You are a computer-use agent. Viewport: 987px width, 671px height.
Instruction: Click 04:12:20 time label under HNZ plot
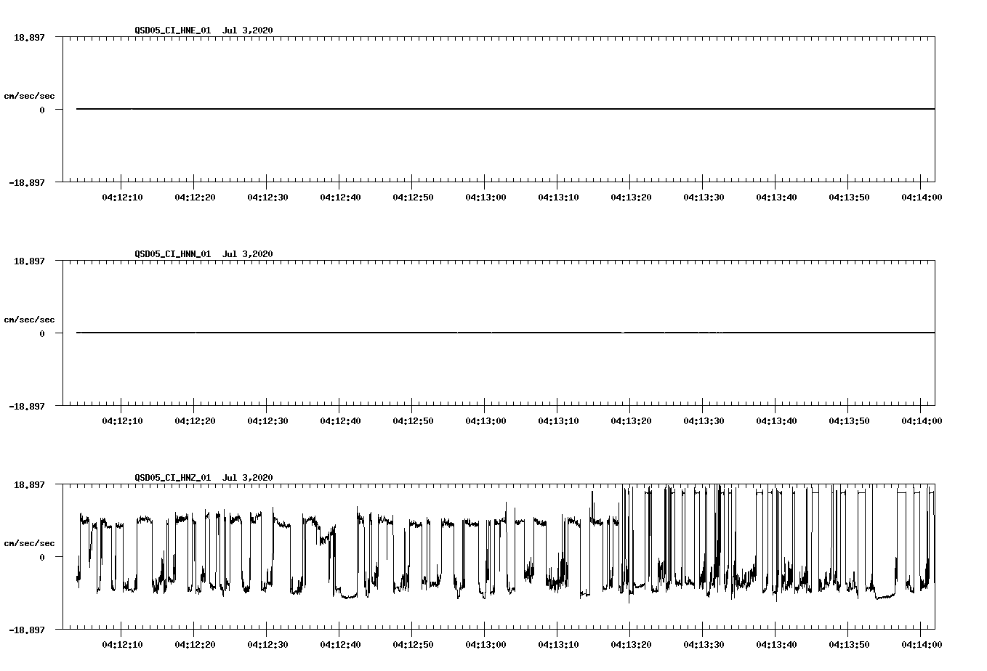click(x=195, y=645)
